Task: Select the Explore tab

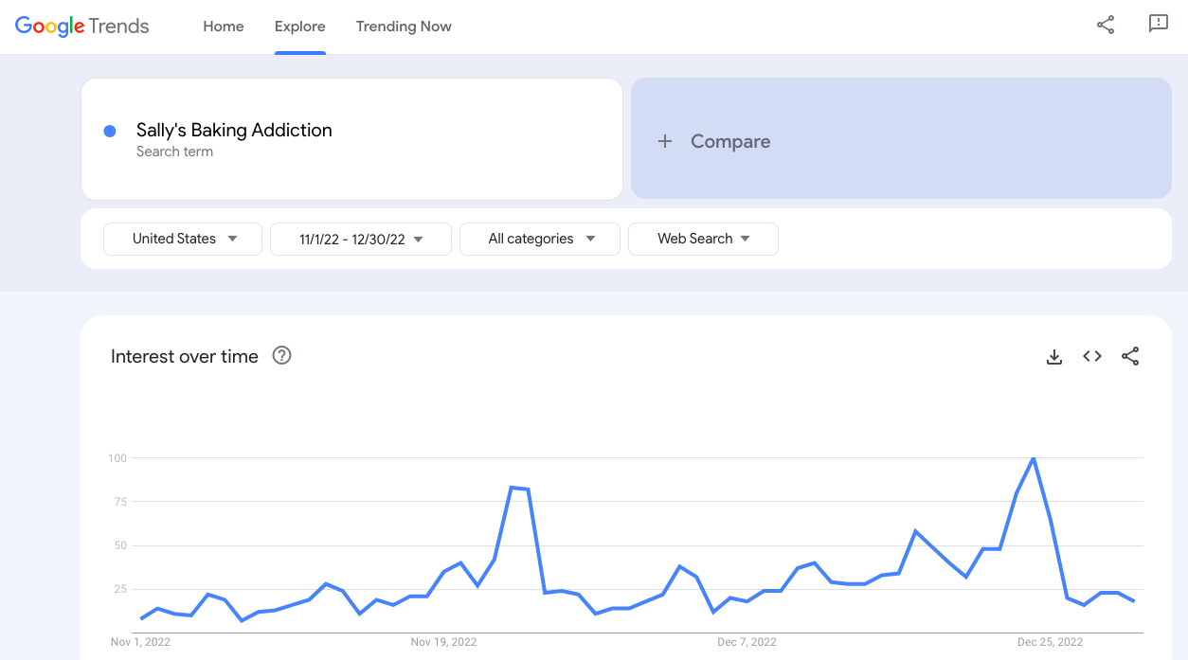Action: [300, 27]
